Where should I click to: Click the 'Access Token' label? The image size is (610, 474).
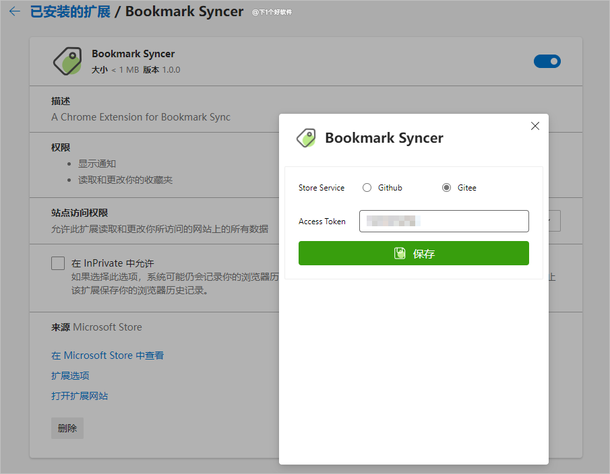point(322,222)
